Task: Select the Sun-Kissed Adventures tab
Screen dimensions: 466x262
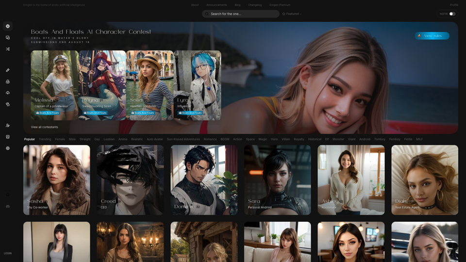Action: (183, 139)
